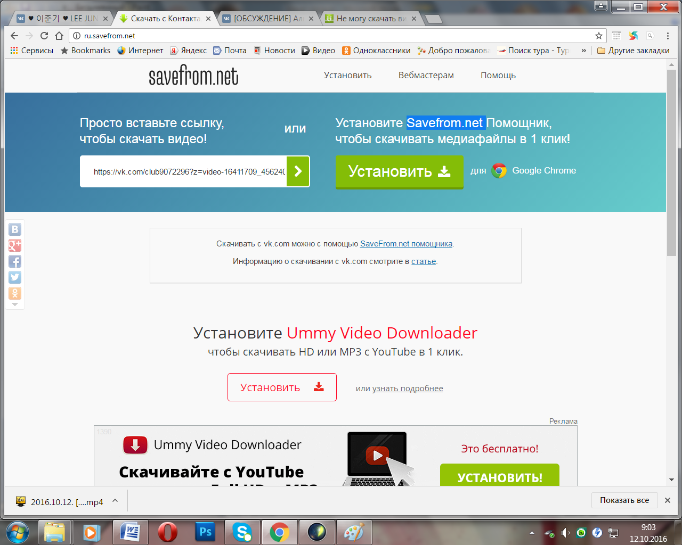
Task: Open the downloaded mp4 file options chevron
Action: click(115, 501)
